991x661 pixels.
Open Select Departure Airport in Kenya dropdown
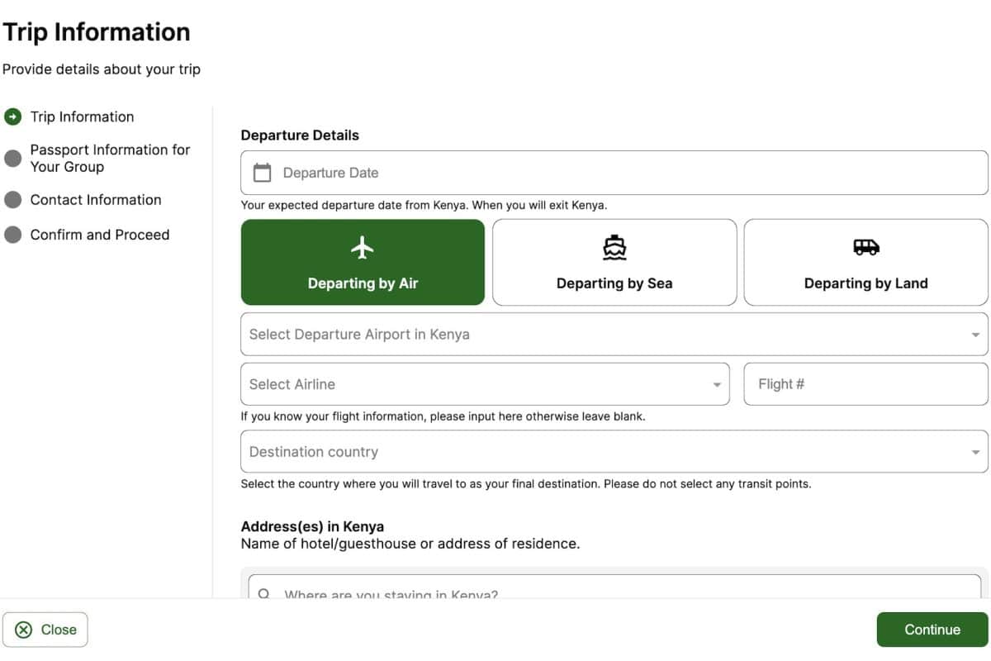pyautogui.click(x=614, y=335)
